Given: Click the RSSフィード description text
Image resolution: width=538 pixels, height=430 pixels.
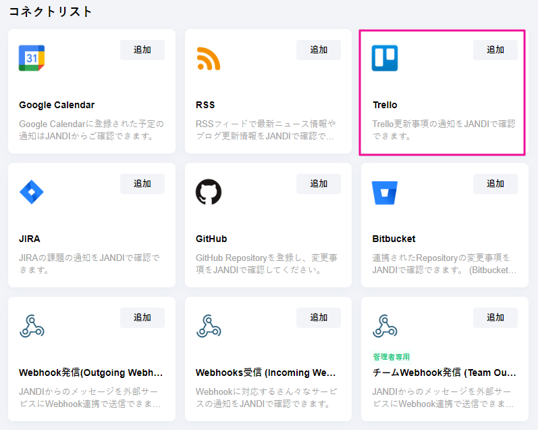Looking at the screenshot, I should 265,130.
